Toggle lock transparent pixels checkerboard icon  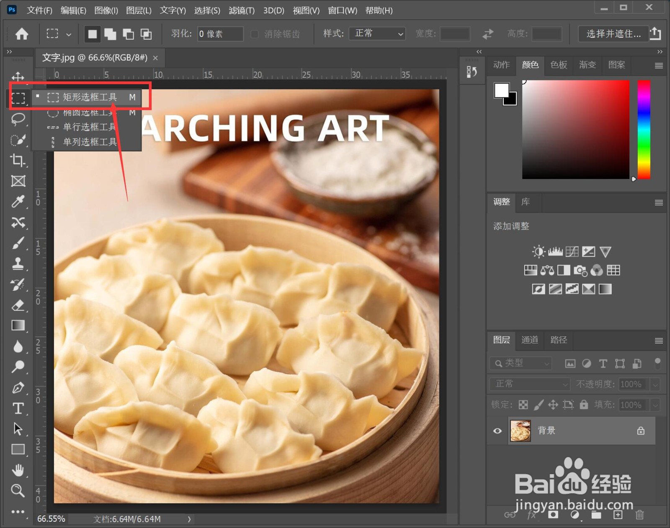tap(523, 405)
